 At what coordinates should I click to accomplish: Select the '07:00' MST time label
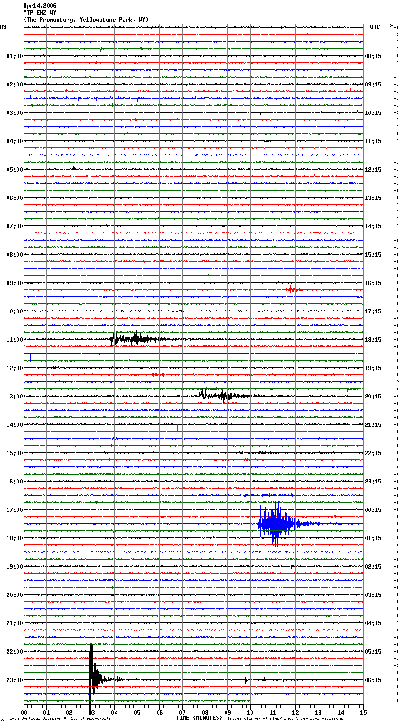point(15,226)
